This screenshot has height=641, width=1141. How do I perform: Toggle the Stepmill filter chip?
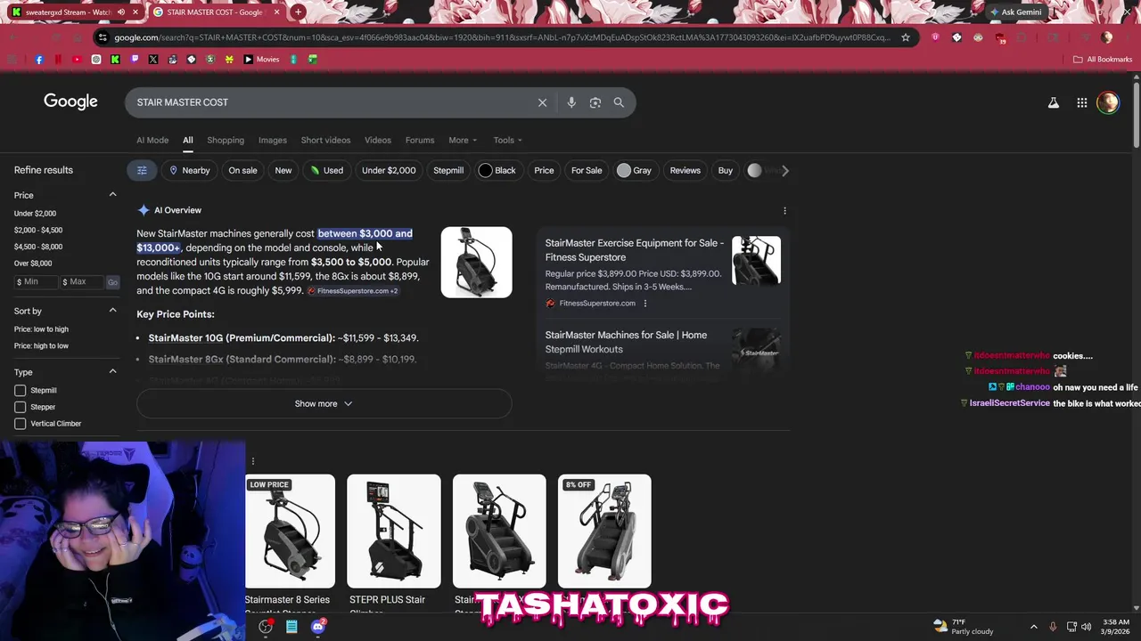point(448,171)
